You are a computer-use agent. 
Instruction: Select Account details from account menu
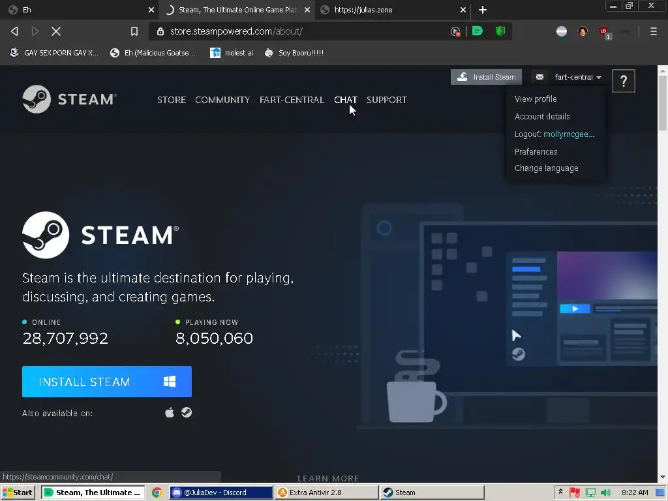tap(542, 116)
